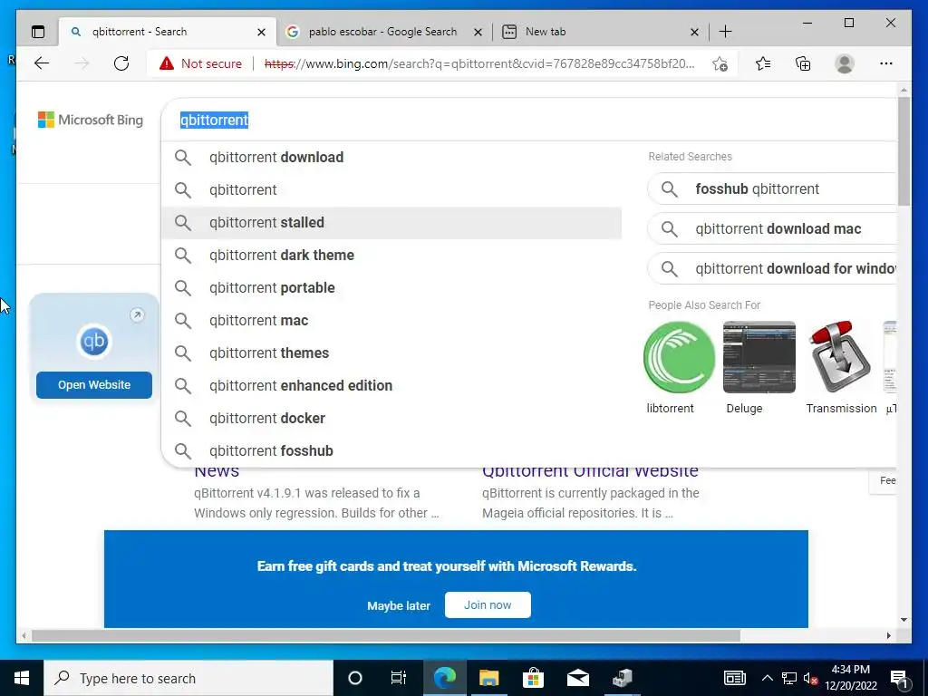Open the tab actions menu icon
This screenshot has height=696, width=928.
(38, 32)
